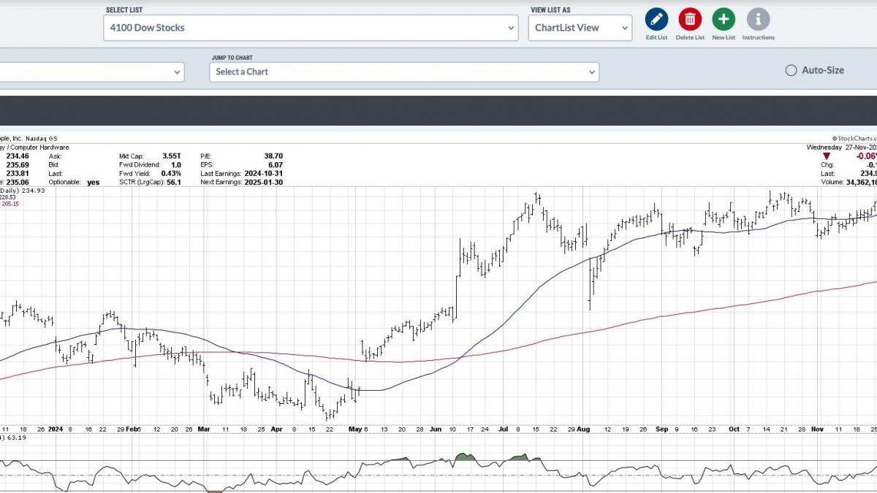Click the EPS value 6.07
This screenshot has height=493, width=877.
[x=276, y=164]
